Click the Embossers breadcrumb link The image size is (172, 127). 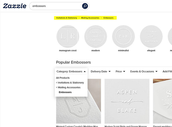click(108, 18)
